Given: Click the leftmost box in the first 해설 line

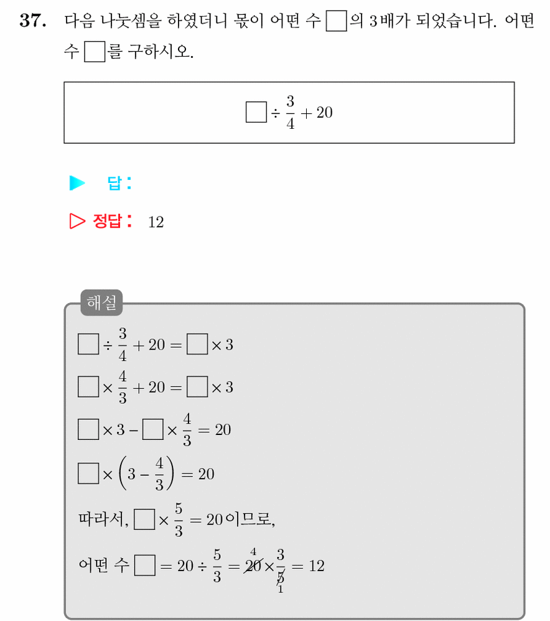Looking at the screenshot, I should [x=88, y=343].
